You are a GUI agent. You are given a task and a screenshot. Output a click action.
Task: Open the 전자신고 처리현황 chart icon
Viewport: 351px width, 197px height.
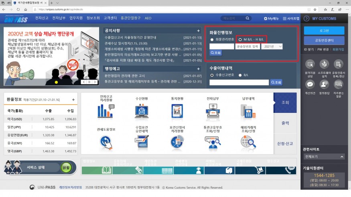[106, 111]
